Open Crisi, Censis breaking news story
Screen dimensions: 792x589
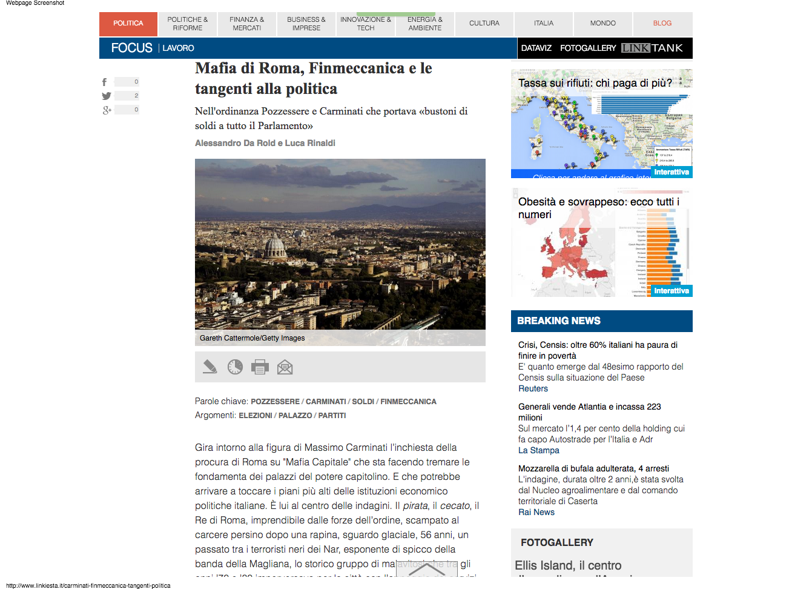pyautogui.click(x=598, y=350)
